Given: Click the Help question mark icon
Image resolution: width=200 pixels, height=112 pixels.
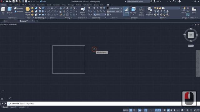Looking at the screenshot, I should [x=179, y=1].
